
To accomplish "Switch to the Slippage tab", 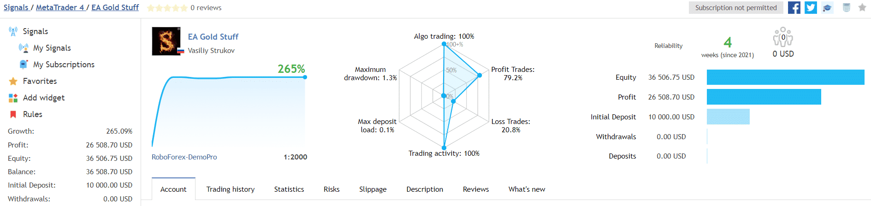I will (x=373, y=189).
